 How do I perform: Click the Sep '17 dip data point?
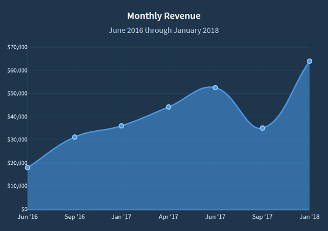pyautogui.click(x=262, y=128)
